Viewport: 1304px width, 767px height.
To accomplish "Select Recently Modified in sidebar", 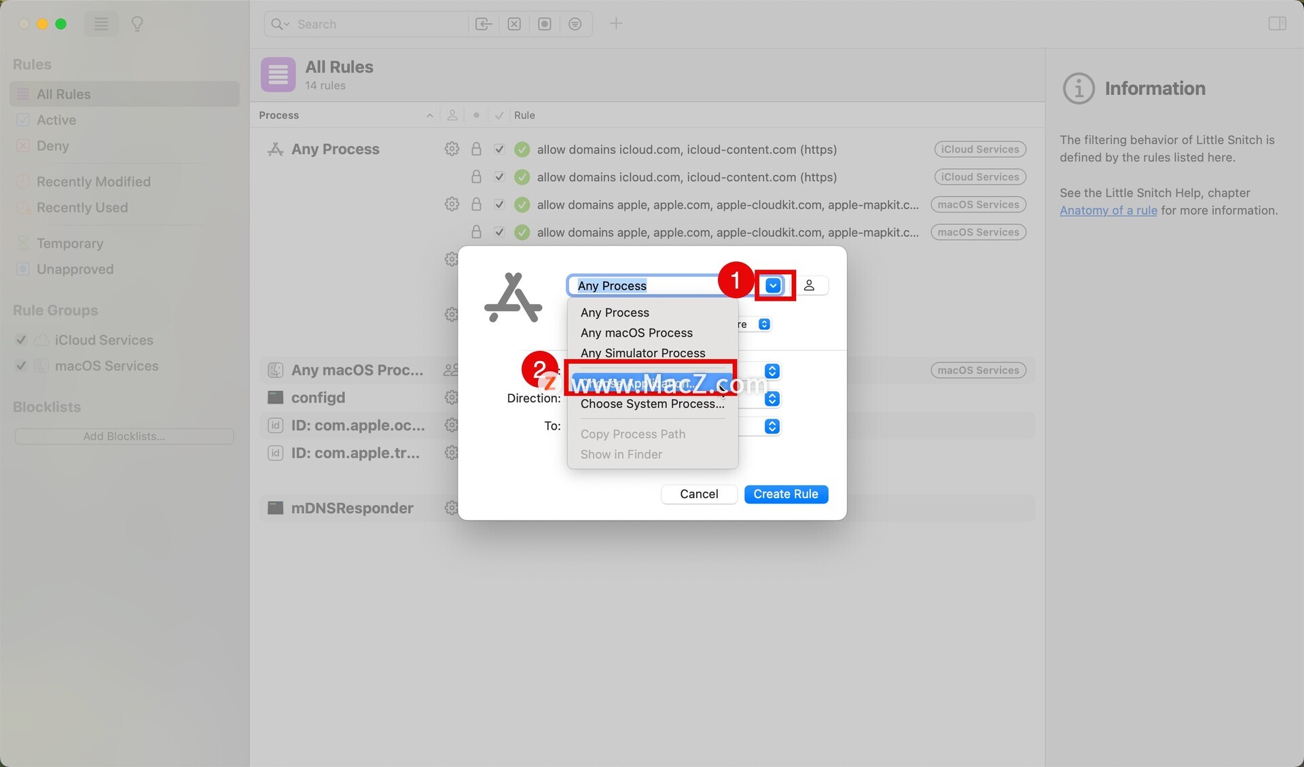I will pos(124,182).
